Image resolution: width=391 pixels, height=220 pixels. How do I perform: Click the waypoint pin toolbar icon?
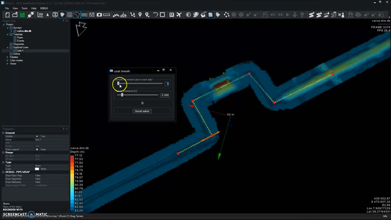coord(140,15)
